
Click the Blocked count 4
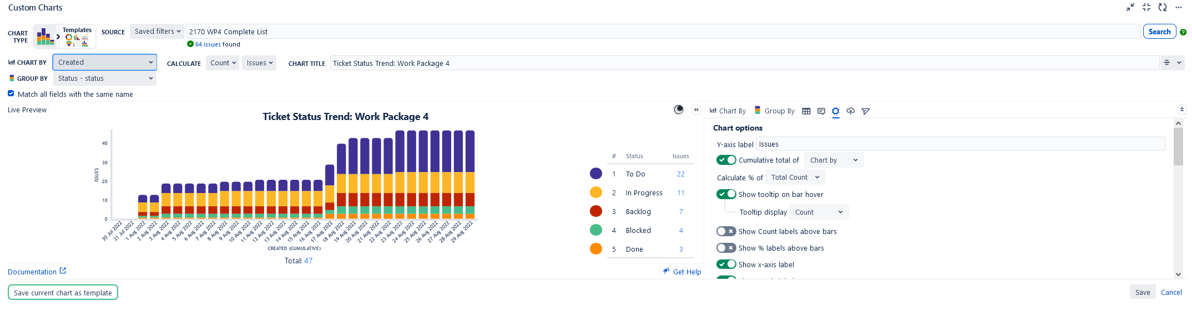(x=681, y=230)
